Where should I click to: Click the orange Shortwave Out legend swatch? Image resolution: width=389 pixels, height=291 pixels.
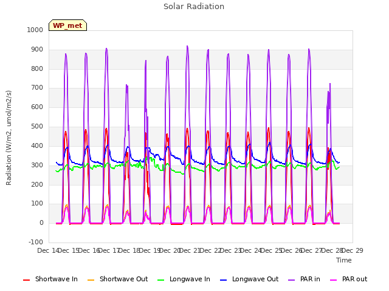coord(91,280)
